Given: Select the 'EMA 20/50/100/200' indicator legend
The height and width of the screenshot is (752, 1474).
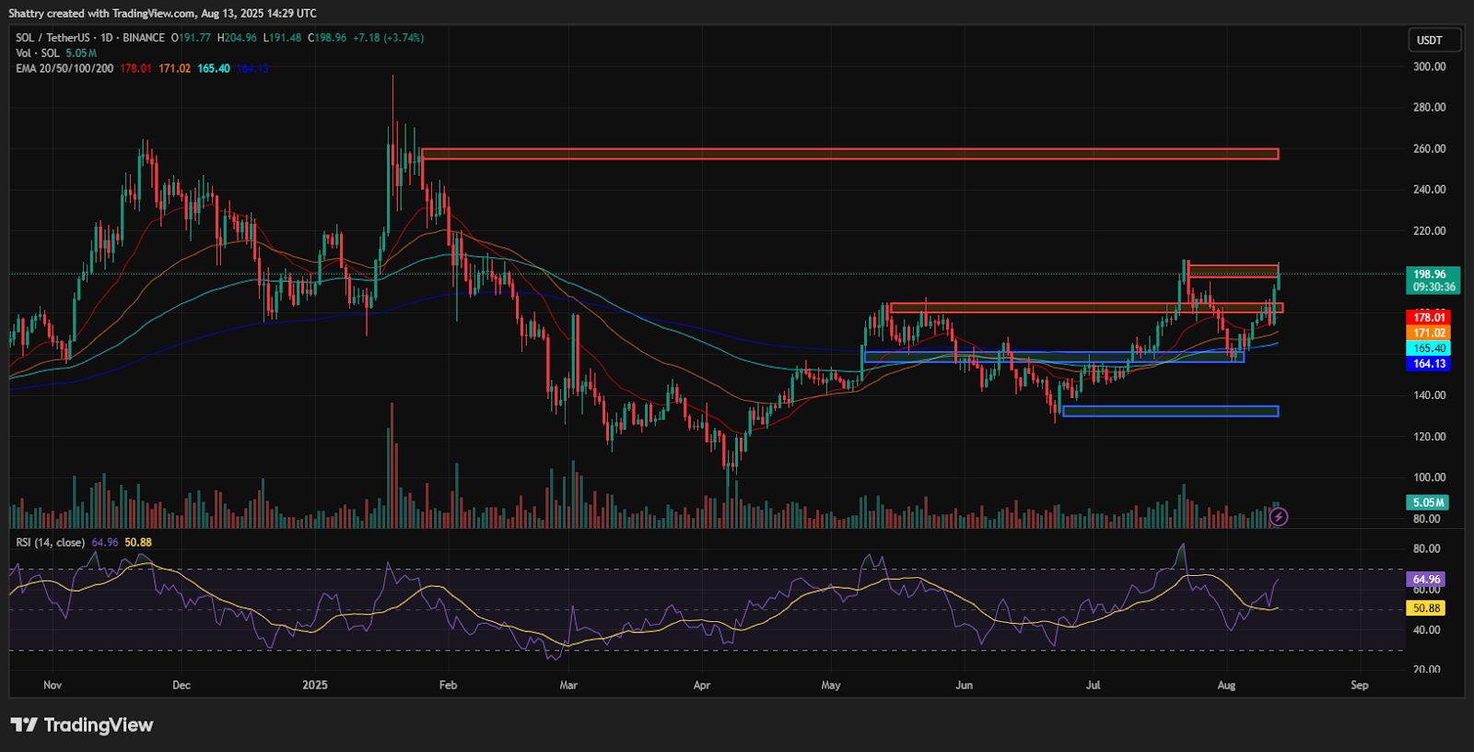Looking at the screenshot, I should coord(64,68).
